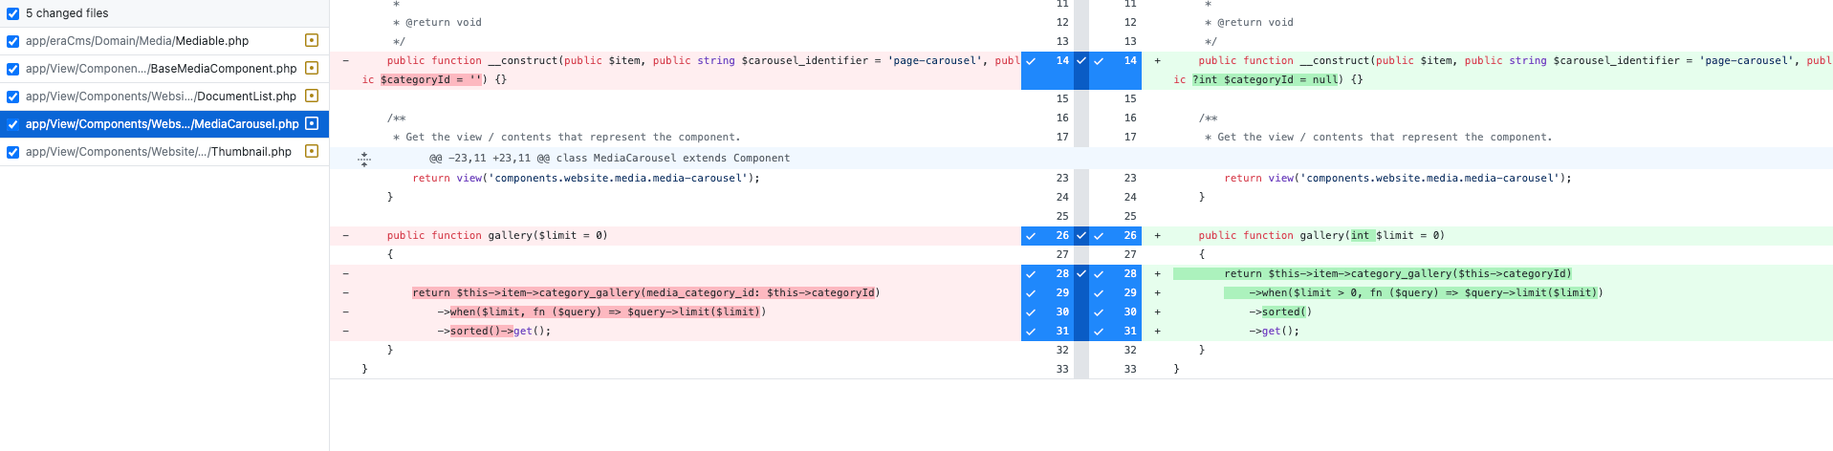Open BaseMediaComponent.php diff from file list

(164, 69)
